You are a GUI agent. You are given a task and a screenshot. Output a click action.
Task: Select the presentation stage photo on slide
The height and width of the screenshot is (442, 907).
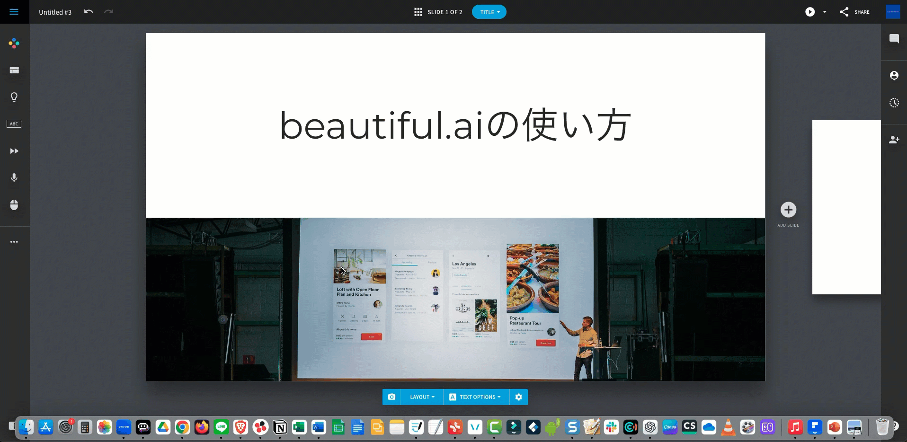click(x=455, y=300)
